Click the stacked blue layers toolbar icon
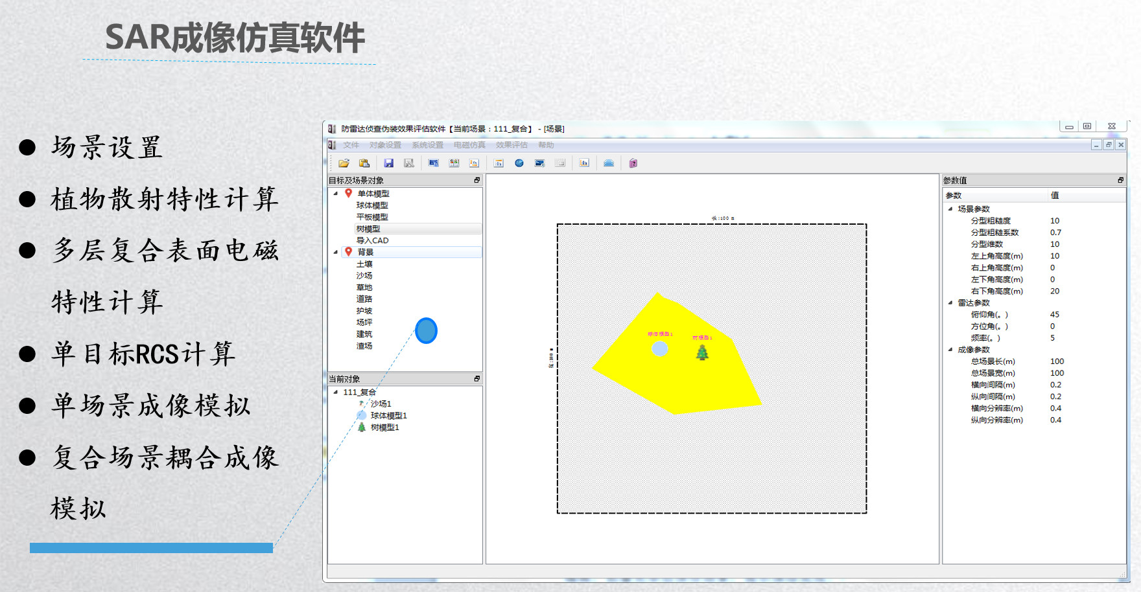This screenshot has height=592, width=1141. point(609,163)
